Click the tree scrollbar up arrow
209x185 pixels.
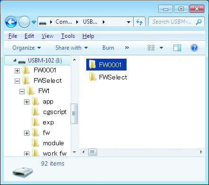point(74,60)
